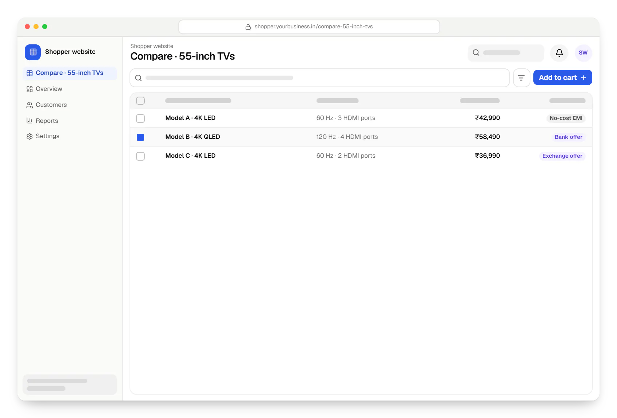
Task: Go to Settings in the sidebar
Action: click(x=70, y=136)
